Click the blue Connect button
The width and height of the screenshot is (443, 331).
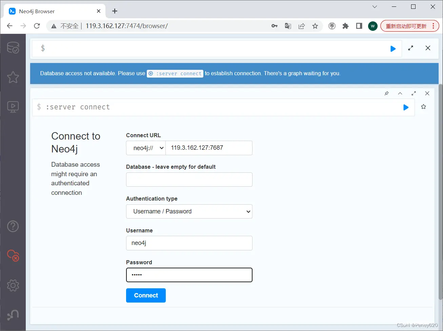click(146, 295)
